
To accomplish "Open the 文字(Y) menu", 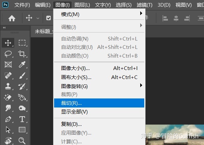I will (103, 5).
